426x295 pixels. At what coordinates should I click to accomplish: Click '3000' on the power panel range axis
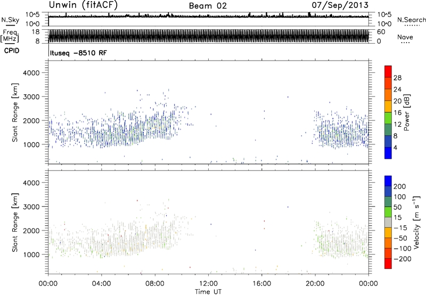coord(31,97)
